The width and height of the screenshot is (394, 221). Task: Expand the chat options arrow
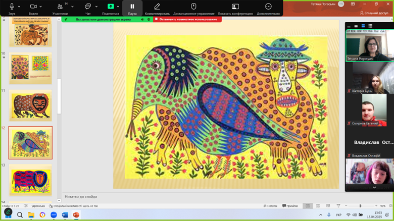pyautogui.click(x=96, y=7)
